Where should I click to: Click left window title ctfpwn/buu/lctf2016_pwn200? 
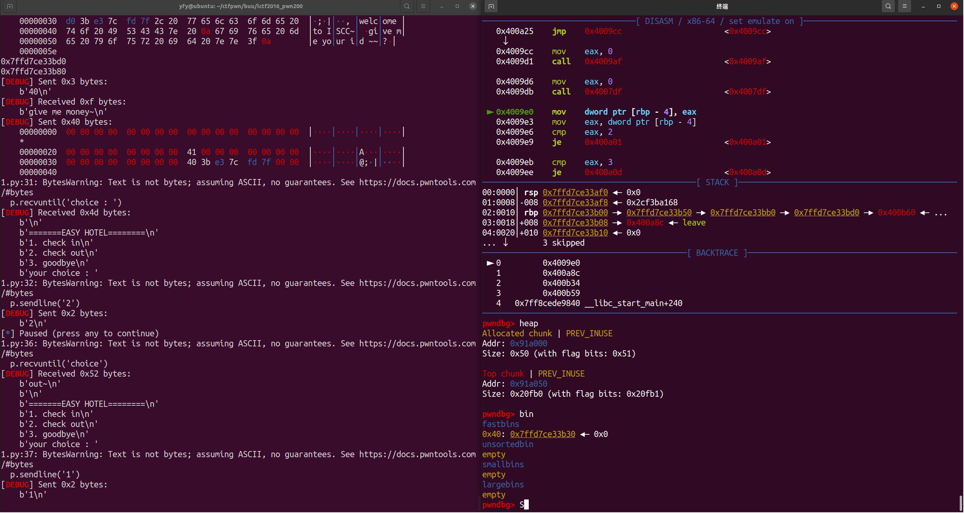coord(241,6)
